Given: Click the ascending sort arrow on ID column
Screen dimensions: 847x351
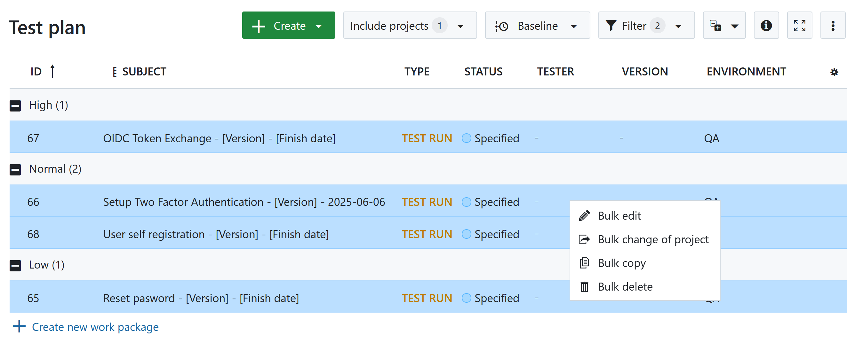Looking at the screenshot, I should [53, 71].
